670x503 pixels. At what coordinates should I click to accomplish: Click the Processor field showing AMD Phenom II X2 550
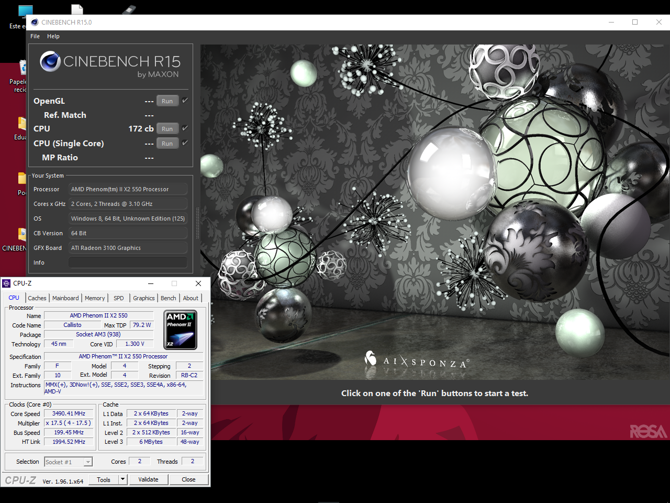[128, 189]
